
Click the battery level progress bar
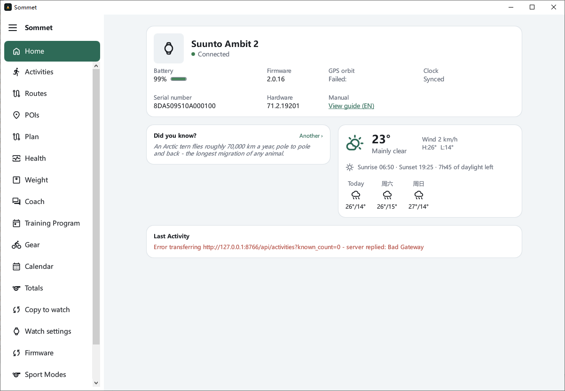tap(179, 79)
